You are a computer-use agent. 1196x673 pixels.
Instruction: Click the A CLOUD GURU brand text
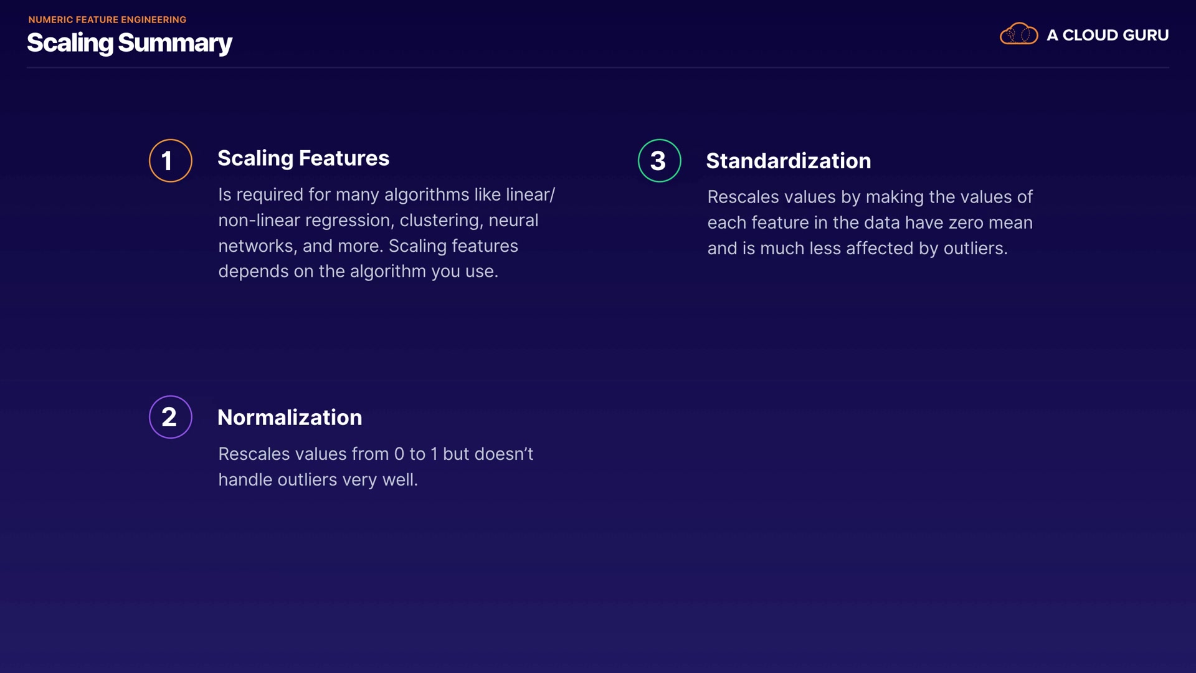coord(1107,36)
